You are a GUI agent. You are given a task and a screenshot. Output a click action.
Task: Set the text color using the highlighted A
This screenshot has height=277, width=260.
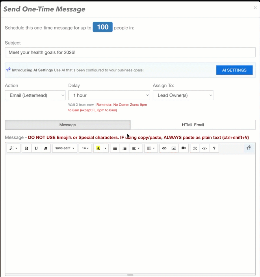click(99, 148)
